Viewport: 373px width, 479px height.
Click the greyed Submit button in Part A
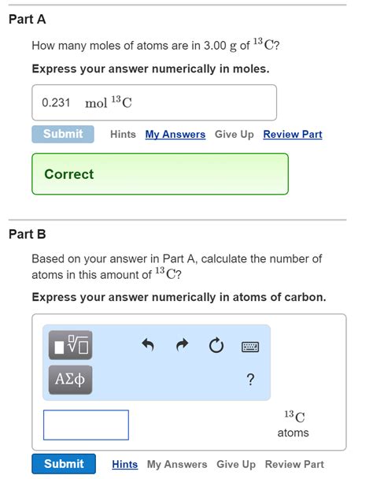coord(63,134)
